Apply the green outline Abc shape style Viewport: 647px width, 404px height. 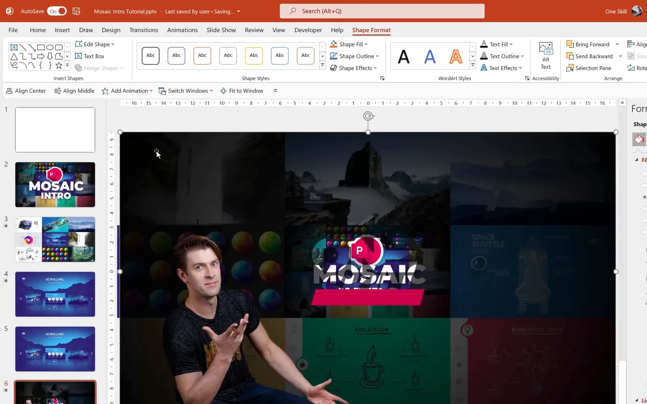coord(306,56)
